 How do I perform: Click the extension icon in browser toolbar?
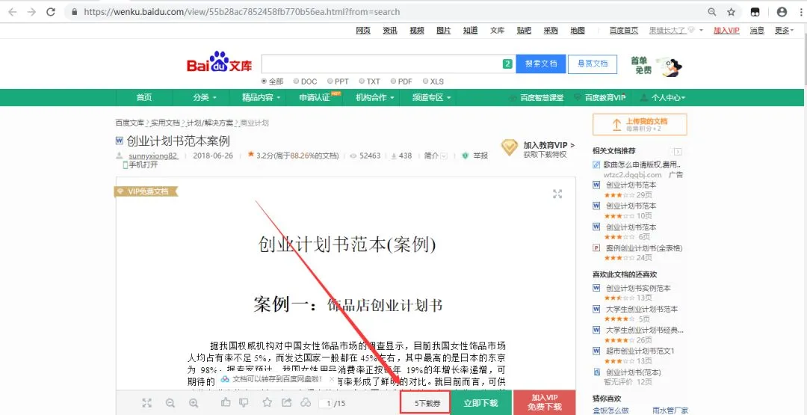(x=755, y=11)
